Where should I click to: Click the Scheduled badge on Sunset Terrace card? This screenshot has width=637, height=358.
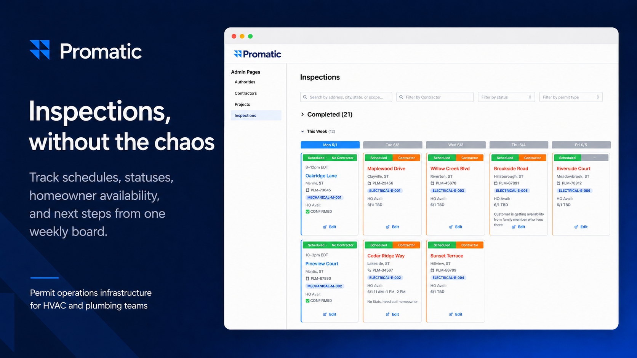click(442, 245)
